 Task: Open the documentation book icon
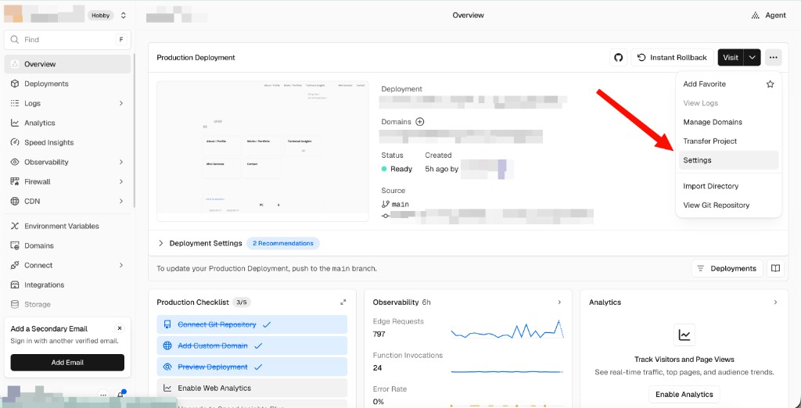click(775, 269)
